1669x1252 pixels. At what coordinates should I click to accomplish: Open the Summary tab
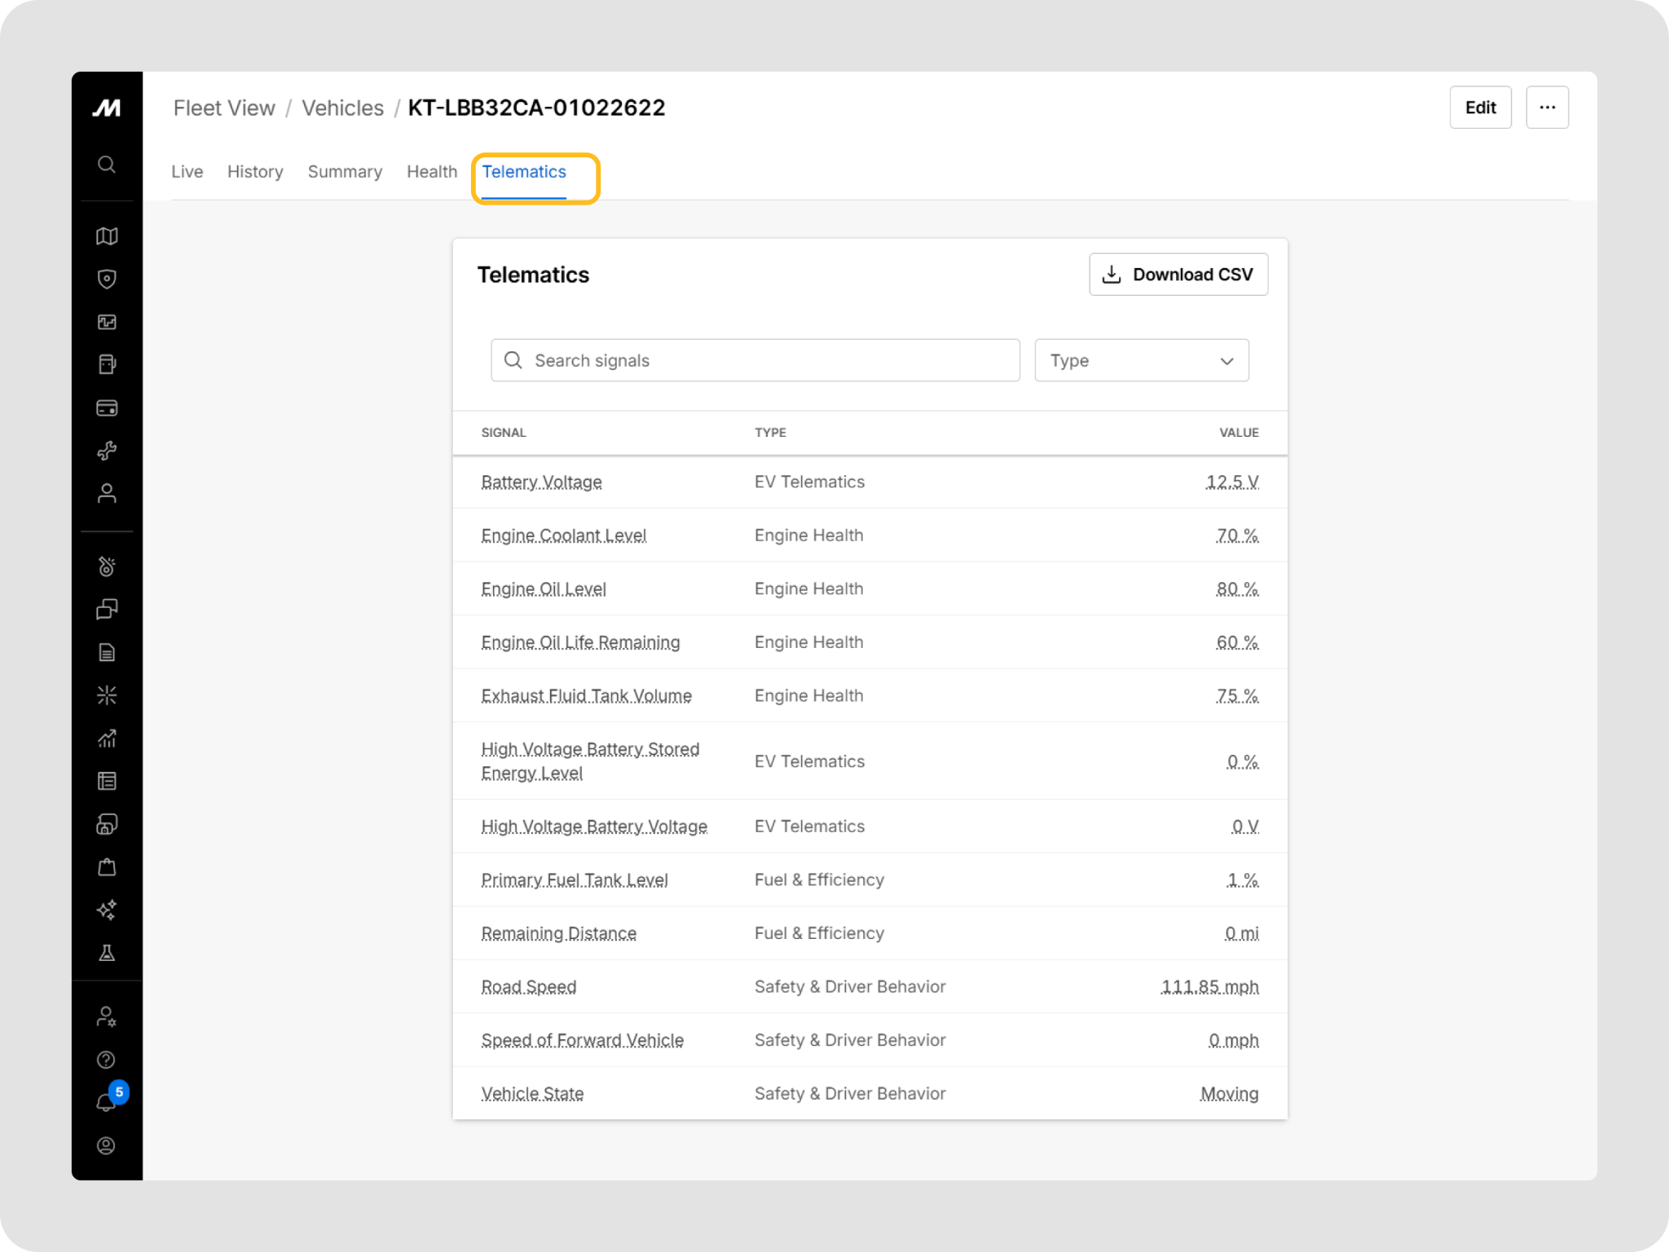345,172
